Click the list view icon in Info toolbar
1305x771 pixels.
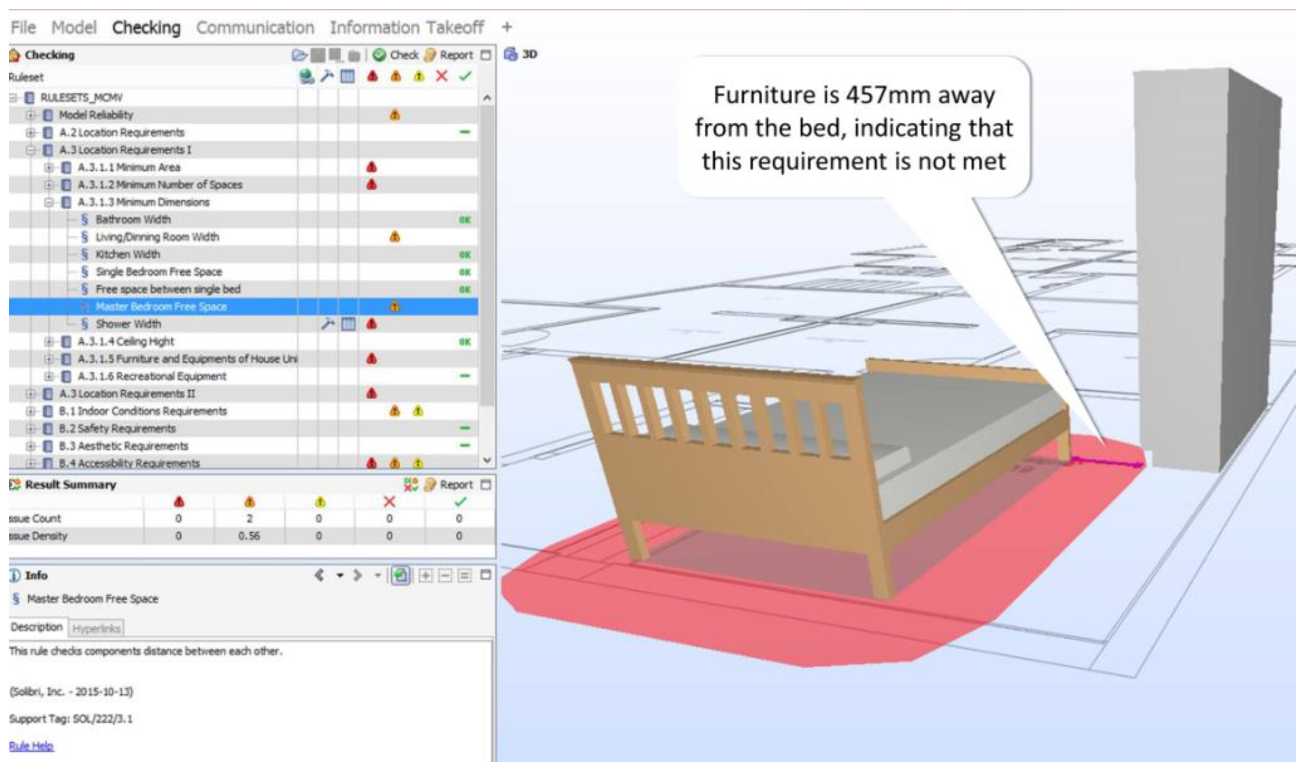point(465,576)
